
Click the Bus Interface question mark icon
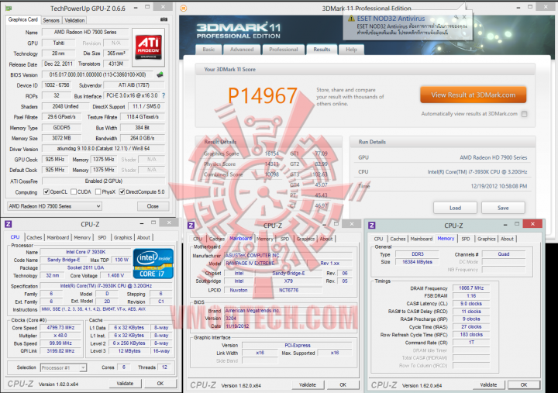tap(164, 96)
